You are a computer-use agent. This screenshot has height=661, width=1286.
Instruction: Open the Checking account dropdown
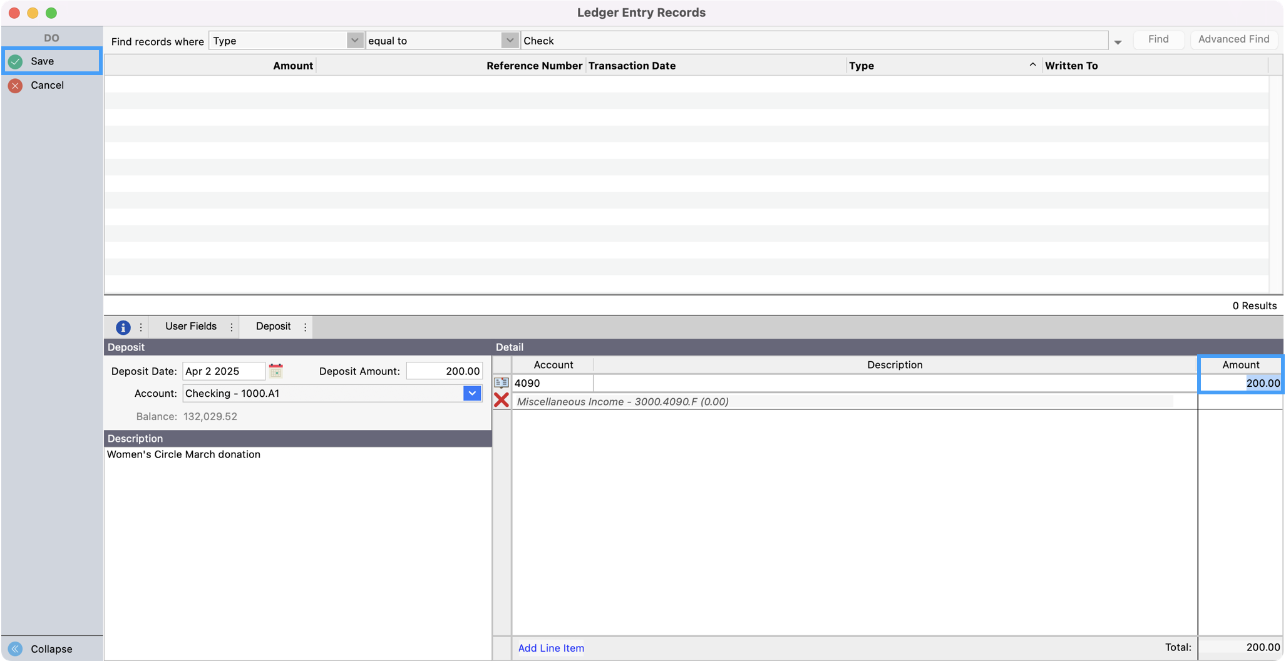coord(472,393)
